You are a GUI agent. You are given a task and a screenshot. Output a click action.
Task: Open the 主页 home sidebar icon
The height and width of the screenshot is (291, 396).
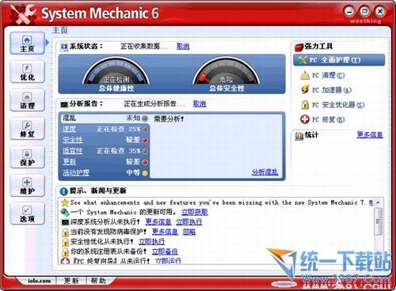click(27, 43)
